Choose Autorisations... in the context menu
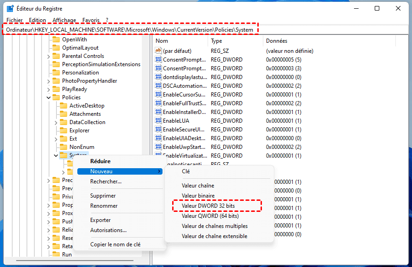 coord(120,230)
